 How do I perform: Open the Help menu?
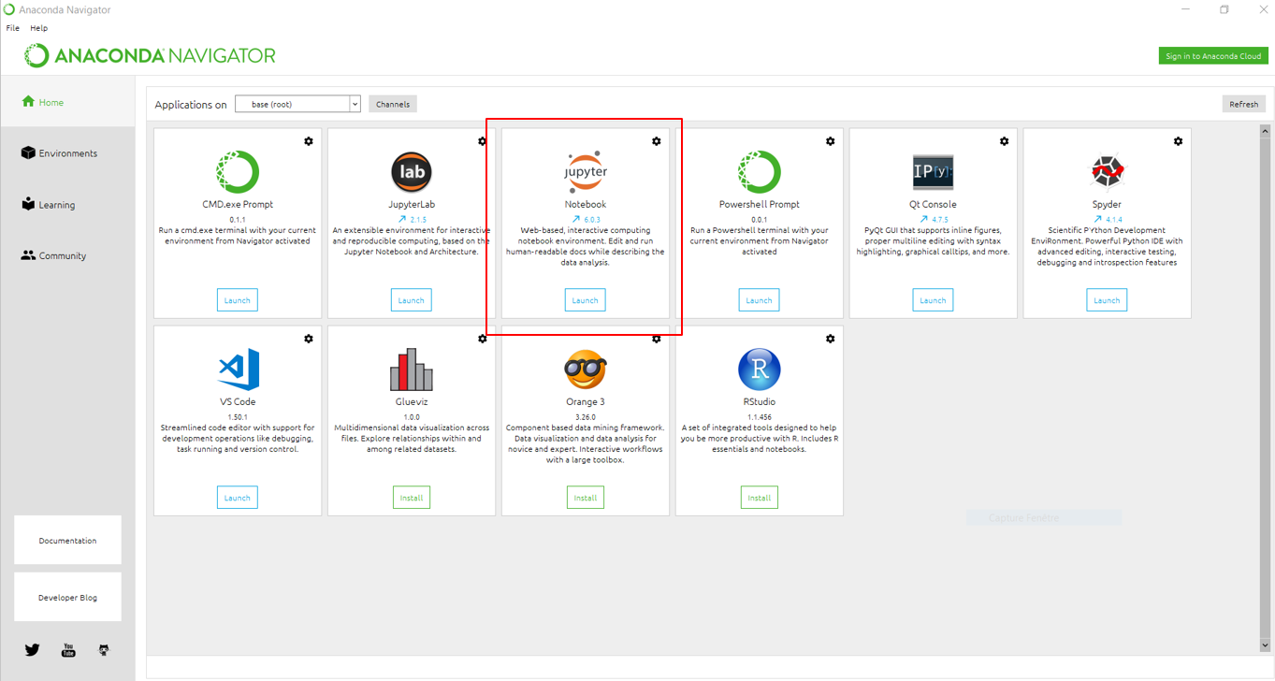[x=38, y=28]
